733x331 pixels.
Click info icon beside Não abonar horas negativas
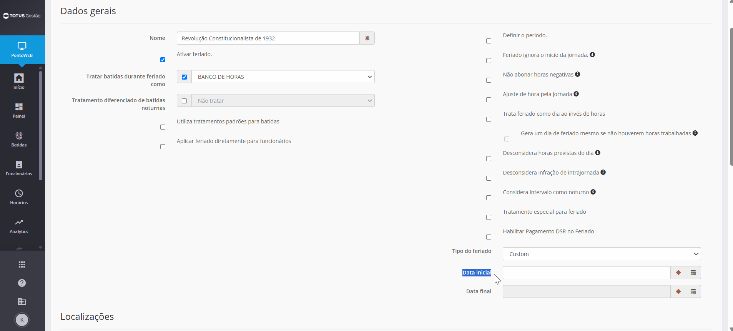point(577,74)
